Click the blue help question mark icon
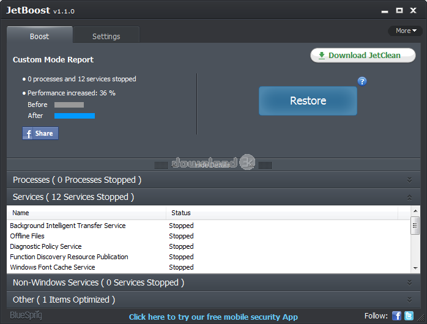Screen dimensions: 427x324 [362, 81]
